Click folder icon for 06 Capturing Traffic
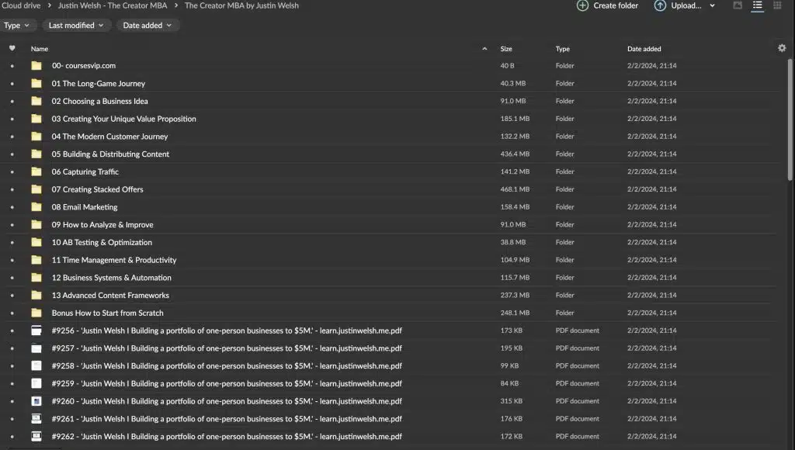The width and height of the screenshot is (795, 450). pyautogui.click(x=36, y=171)
